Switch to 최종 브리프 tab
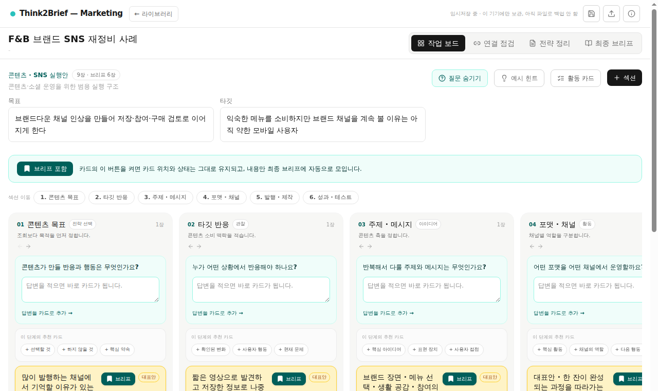Image resolution: width=658 pixels, height=391 pixels. click(x=609, y=43)
